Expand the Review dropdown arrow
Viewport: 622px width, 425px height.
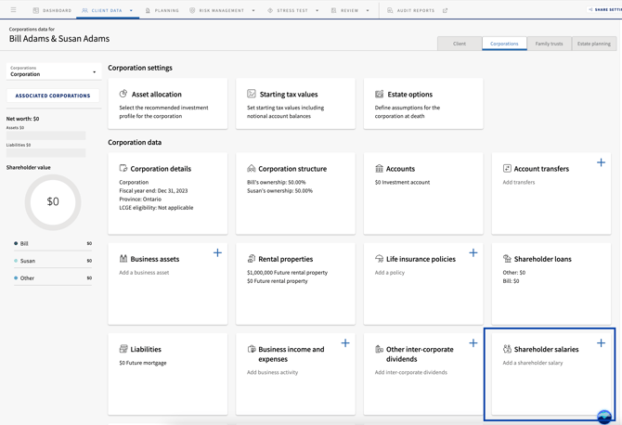pyautogui.click(x=368, y=11)
